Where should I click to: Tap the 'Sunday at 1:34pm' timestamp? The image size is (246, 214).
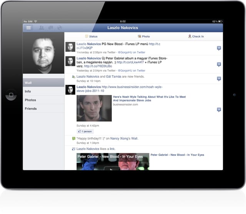click(x=88, y=143)
